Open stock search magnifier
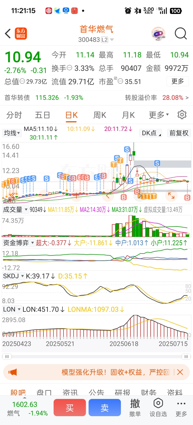 181,34
